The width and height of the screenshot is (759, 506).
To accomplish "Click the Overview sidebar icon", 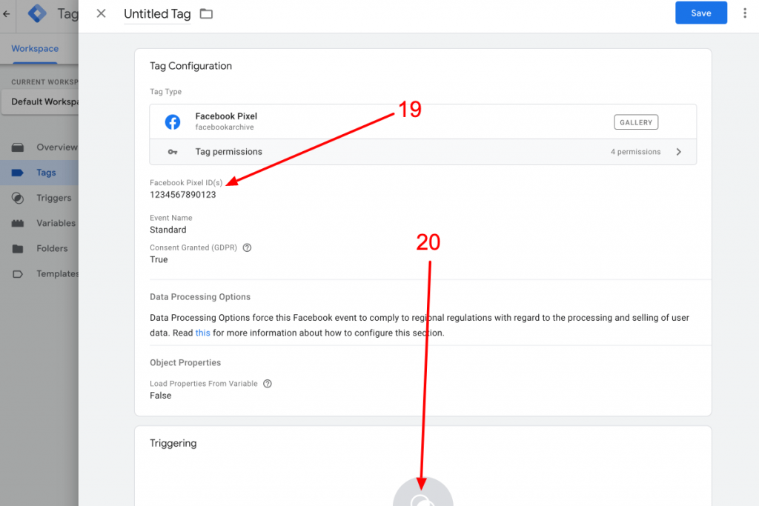I will (x=18, y=147).
